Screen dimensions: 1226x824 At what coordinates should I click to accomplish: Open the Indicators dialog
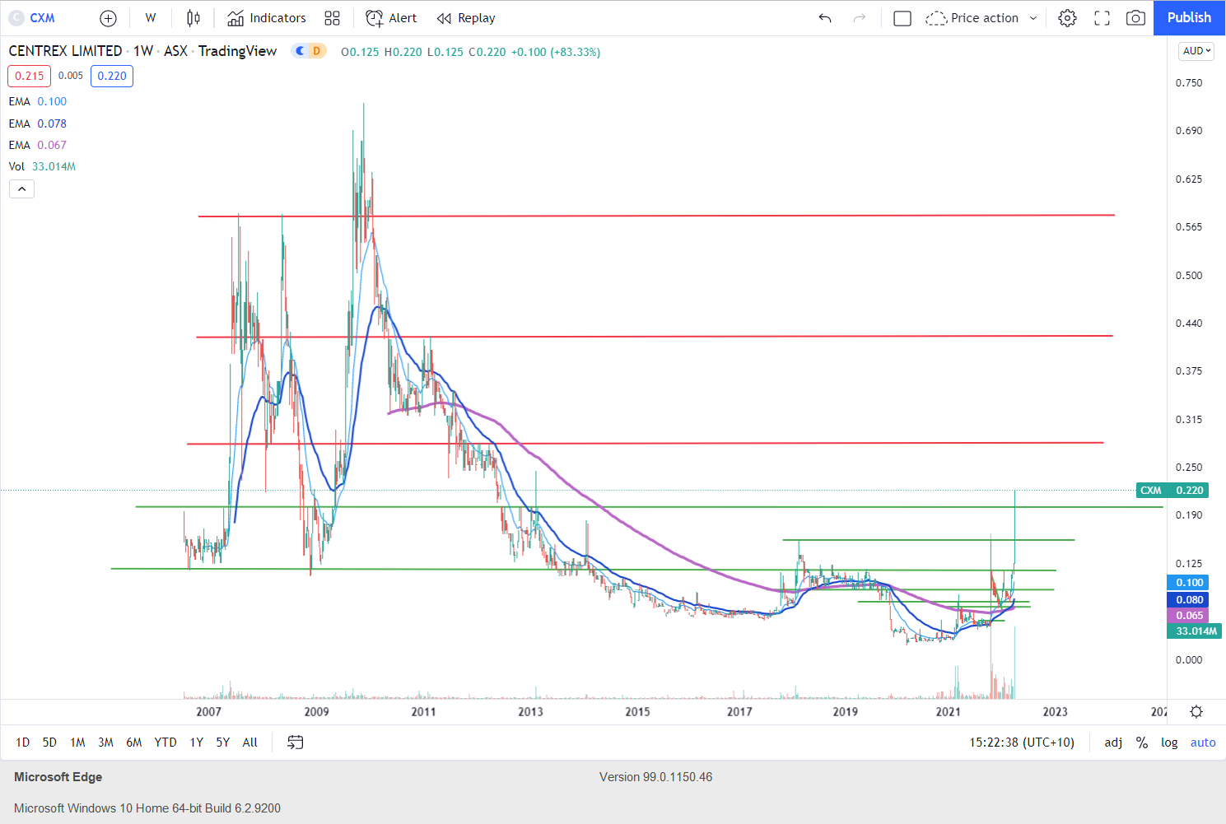coord(267,18)
